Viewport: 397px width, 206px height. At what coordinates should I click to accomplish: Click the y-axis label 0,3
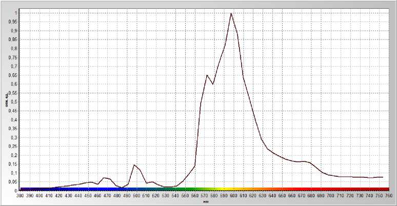(x=14, y=137)
